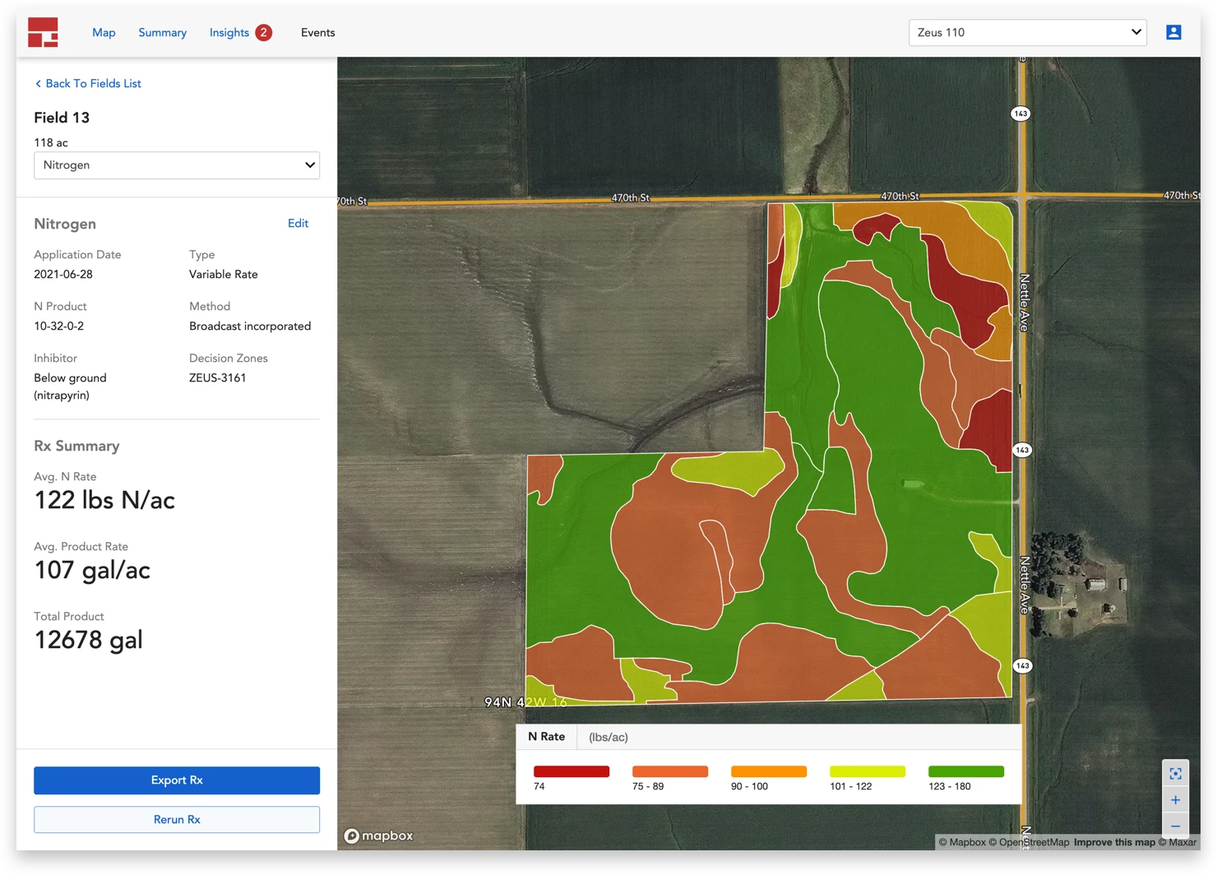Click the Insights notification badge showing 2
This screenshot has width=1217, height=875.
[263, 33]
